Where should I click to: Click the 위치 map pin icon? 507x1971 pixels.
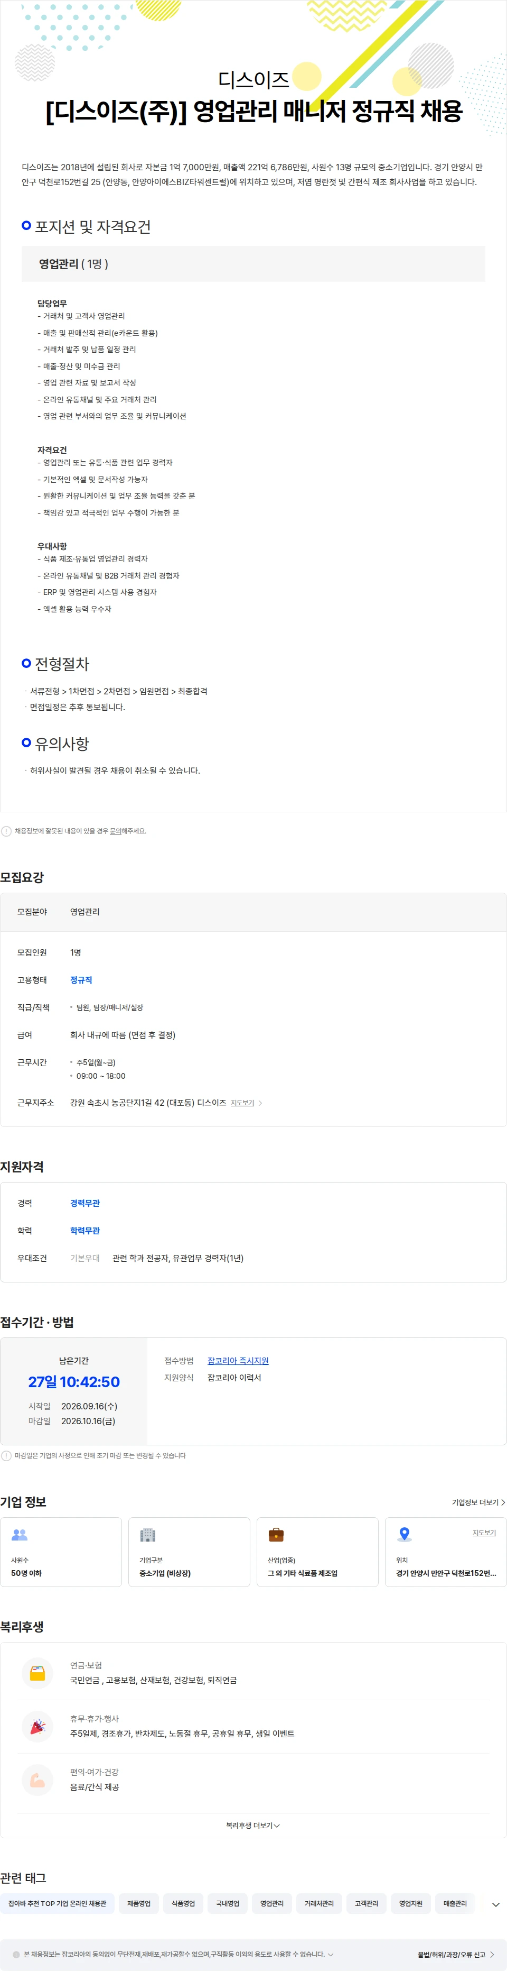tap(405, 1535)
